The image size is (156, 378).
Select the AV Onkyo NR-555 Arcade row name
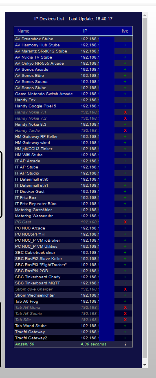pos(40,63)
